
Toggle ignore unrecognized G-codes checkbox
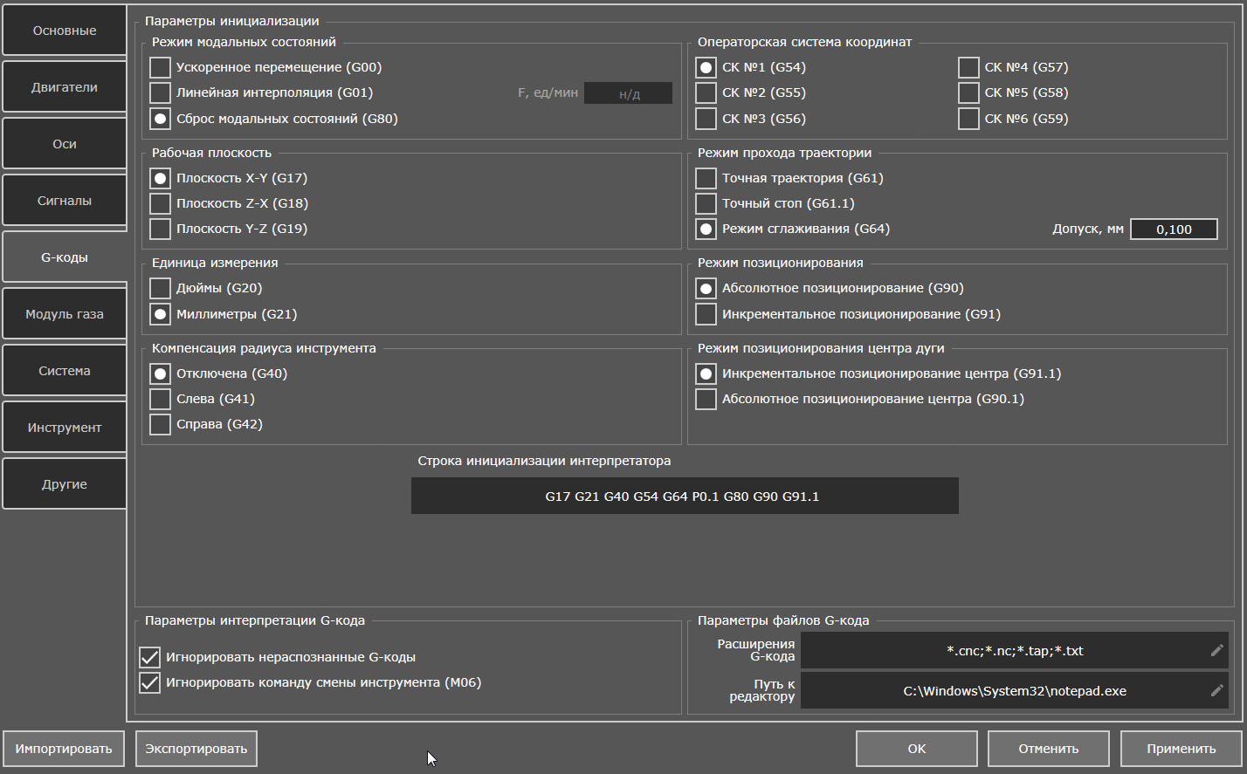(x=149, y=657)
